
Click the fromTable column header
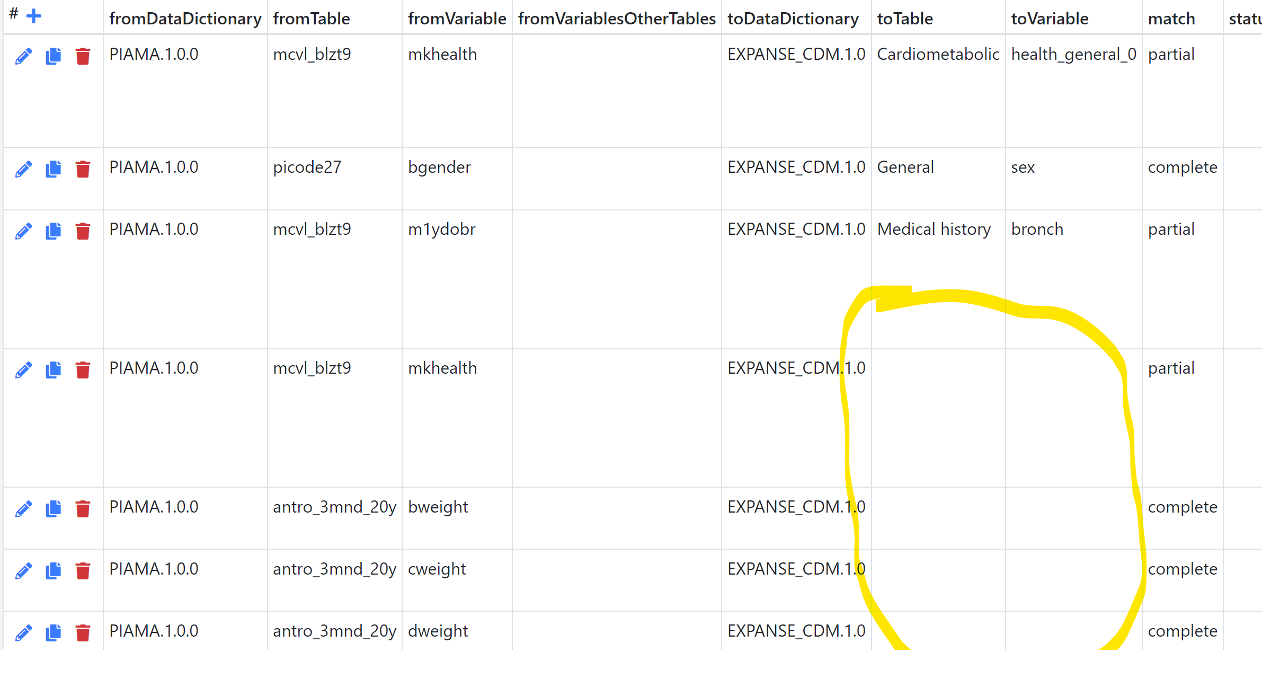pyautogui.click(x=312, y=19)
